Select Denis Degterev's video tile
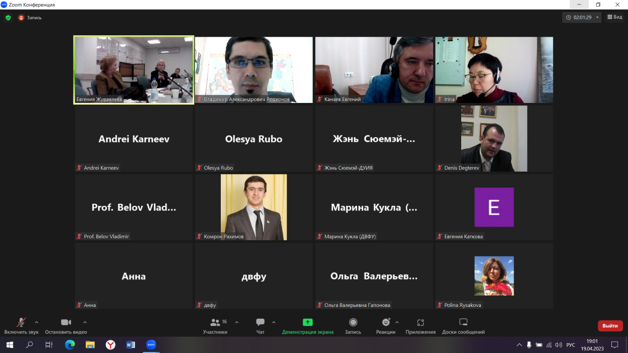The height and width of the screenshot is (353, 628). pos(494,138)
